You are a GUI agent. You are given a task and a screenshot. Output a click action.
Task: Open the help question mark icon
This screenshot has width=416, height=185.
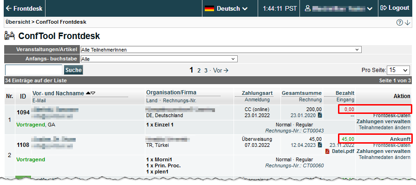pos(400,23)
